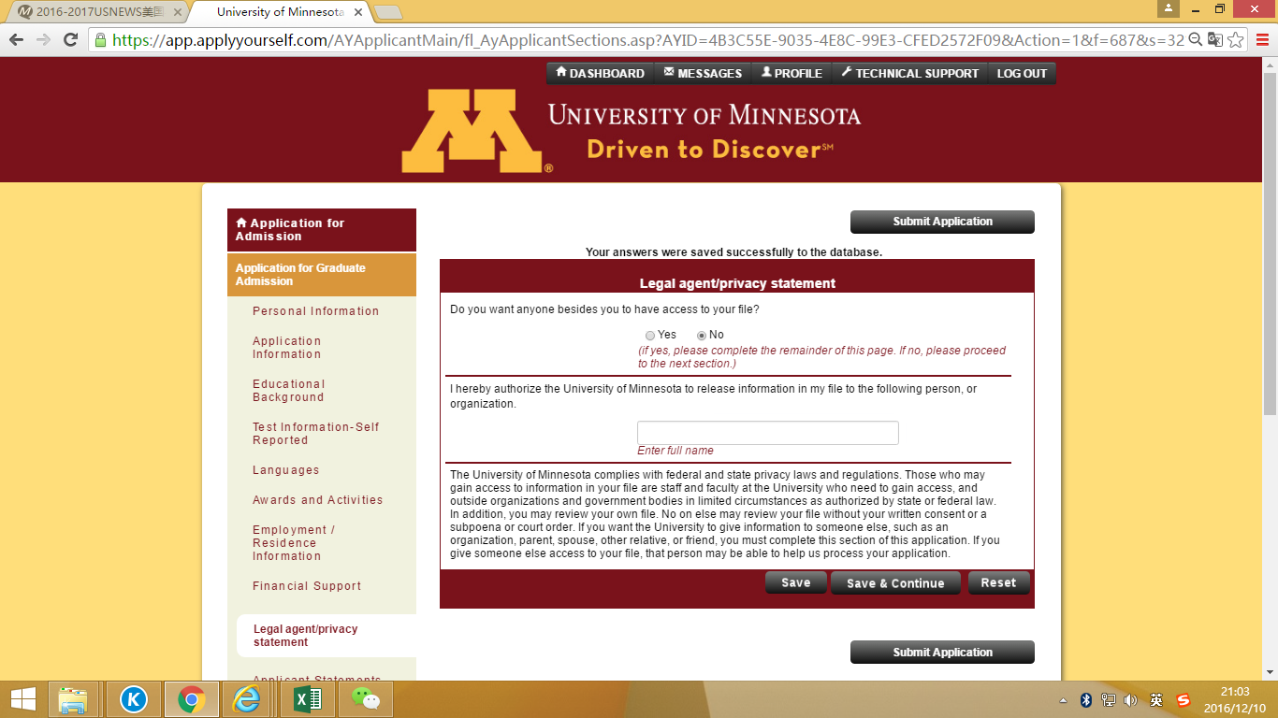
Task: Open a new browser tab
Action: point(388,12)
